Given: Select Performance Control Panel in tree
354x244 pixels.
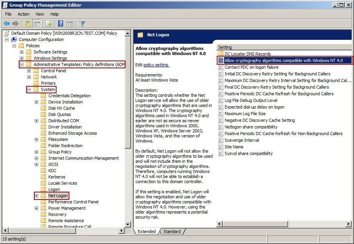Looking at the screenshot, I should (73, 202).
